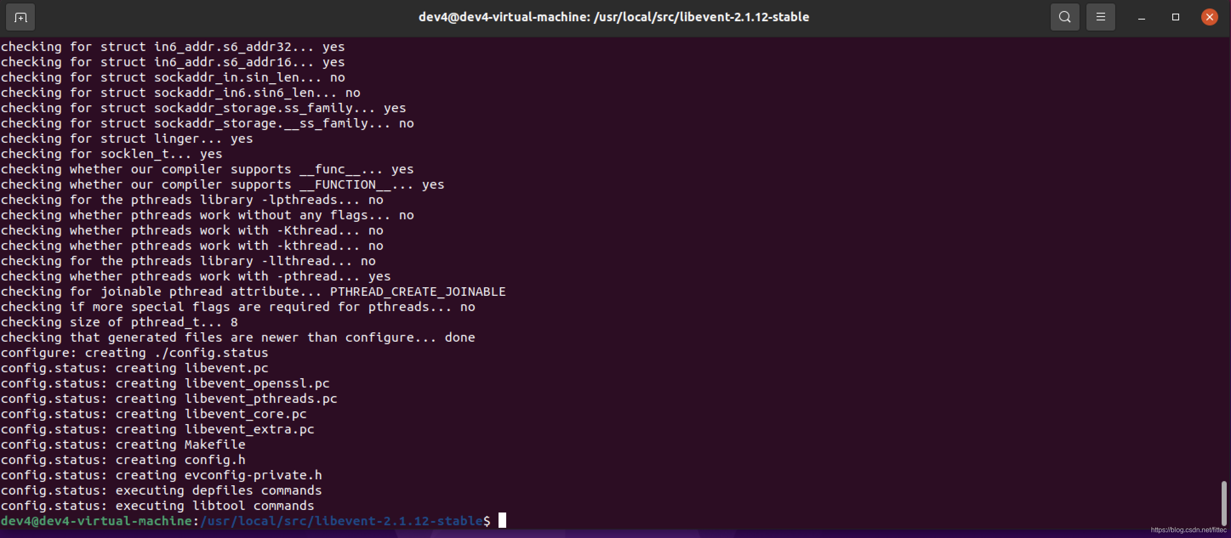Click line 'checking size of pthread_t... 8'
The width and height of the screenshot is (1231, 538).
[x=119, y=322]
